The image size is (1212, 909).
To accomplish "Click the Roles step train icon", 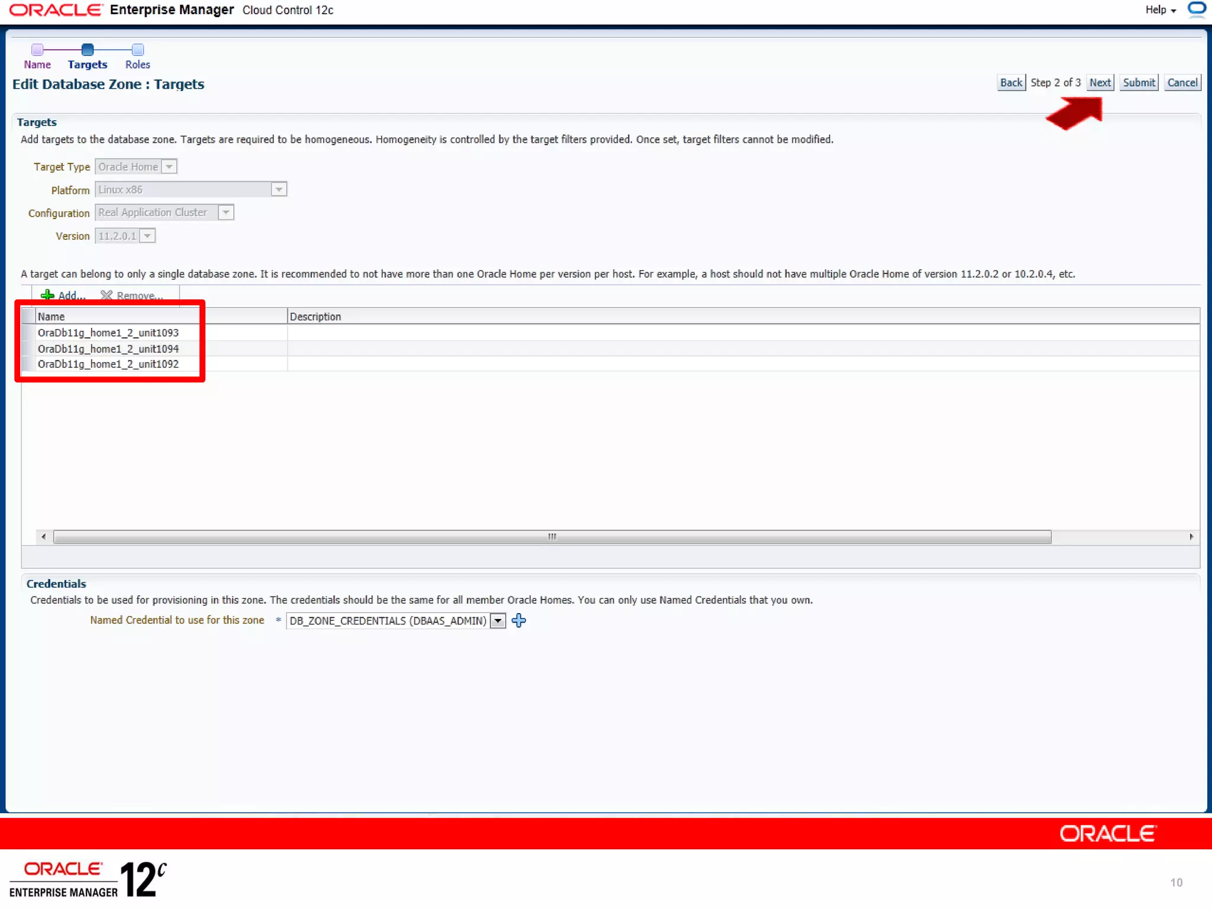I will coord(137,50).
